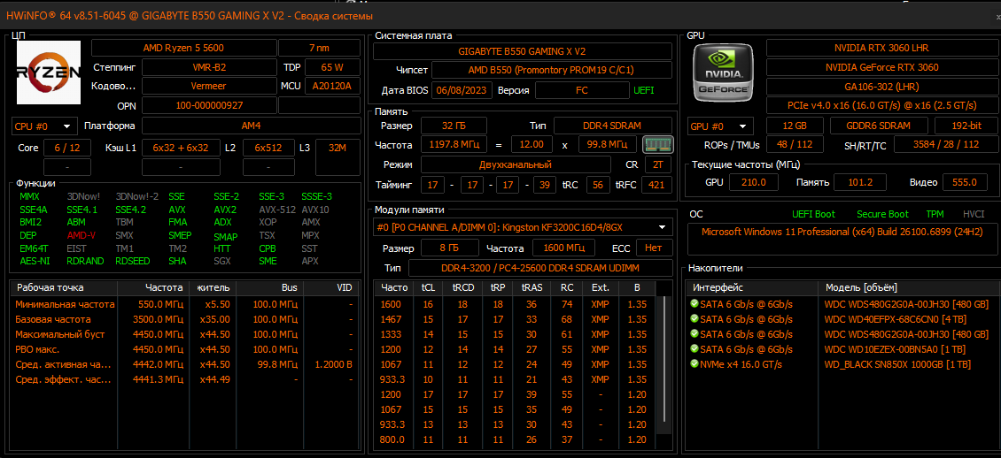Image resolution: width=1001 pixels, height=458 pixels.
Task: Click the VID column header
Action: pyautogui.click(x=330, y=288)
